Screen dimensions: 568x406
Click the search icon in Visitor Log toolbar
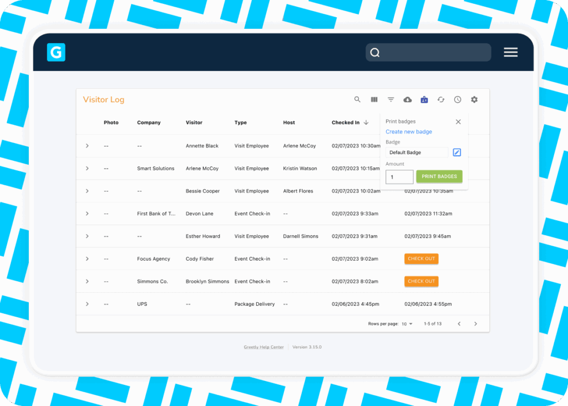[x=357, y=100]
